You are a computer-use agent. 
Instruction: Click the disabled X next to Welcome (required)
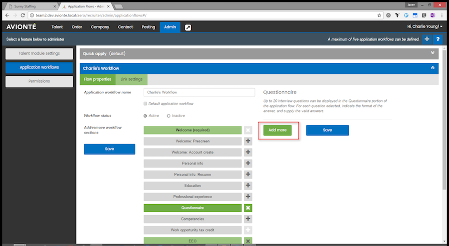click(248, 130)
